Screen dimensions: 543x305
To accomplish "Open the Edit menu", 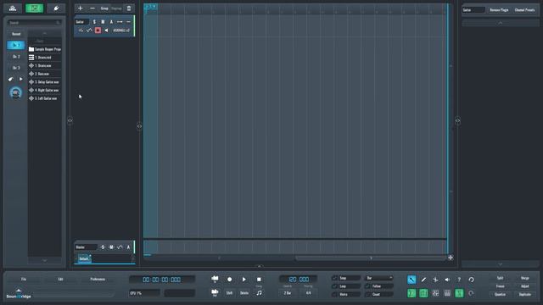I will pos(60,279).
